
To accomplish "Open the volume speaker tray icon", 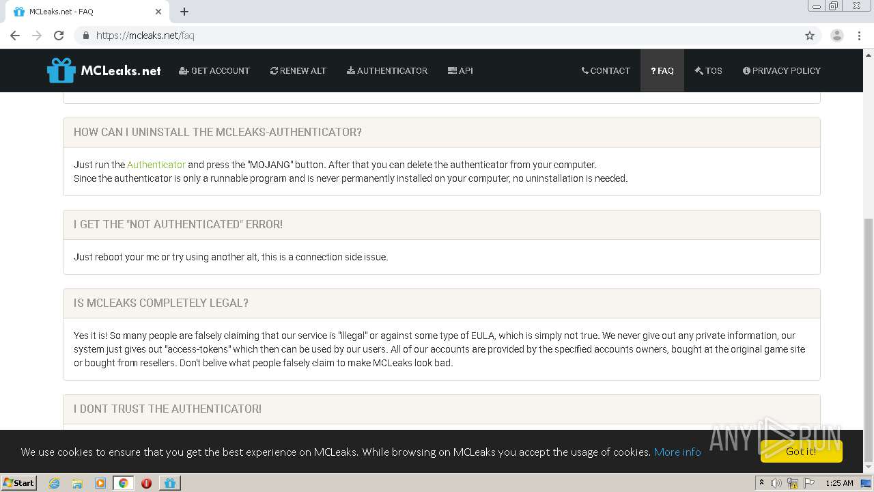I will (x=776, y=483).
